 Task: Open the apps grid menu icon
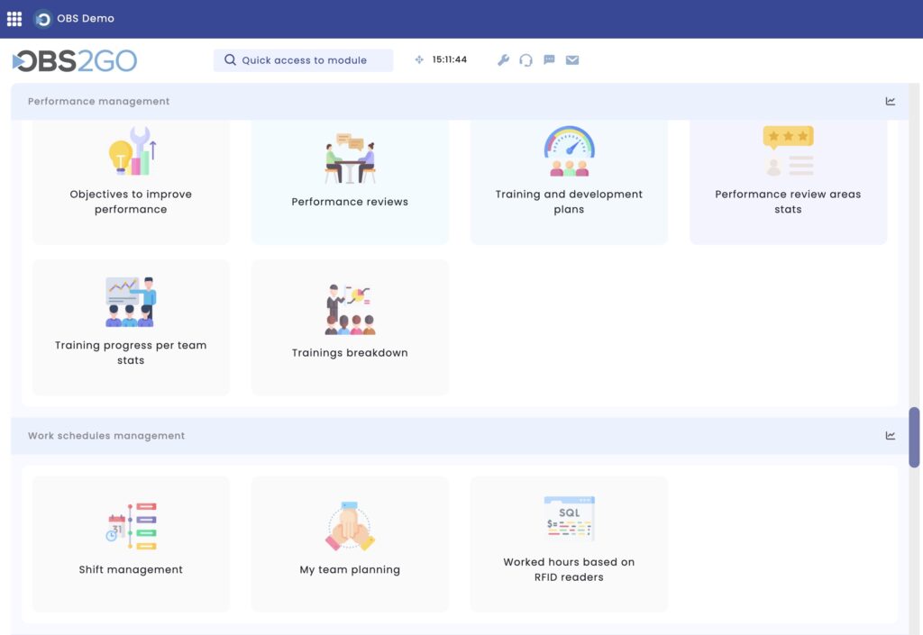pyautogui.click(x=14, y=19)
